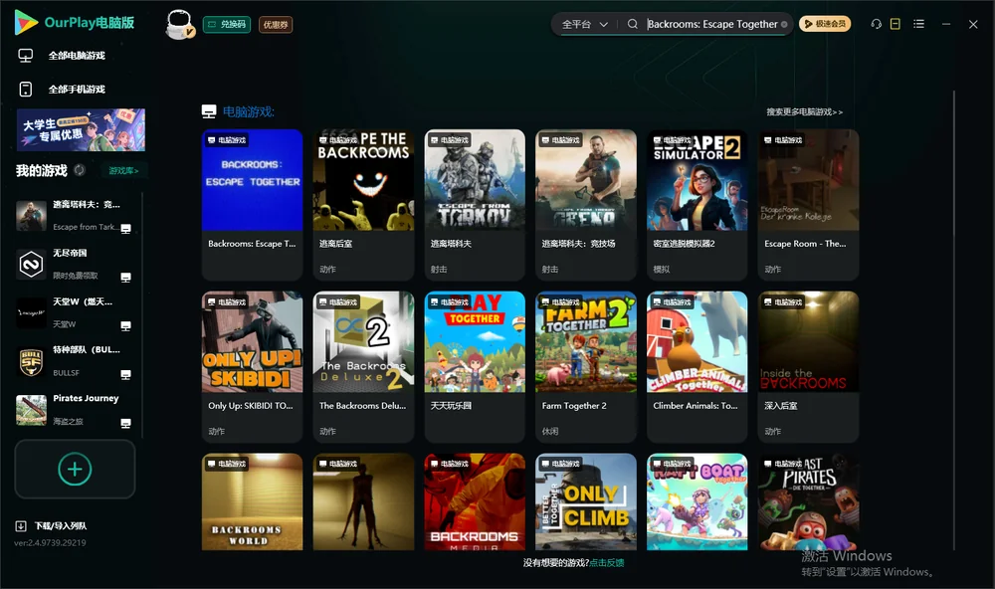Viewport: 995px width, 589px height.
Task: Click PC icon on the BULLSF row
Action: point(125,374)
